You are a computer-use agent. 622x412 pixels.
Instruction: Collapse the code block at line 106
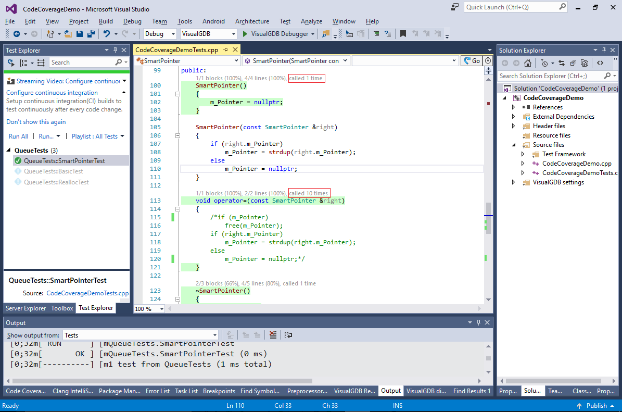click(177, 136)
